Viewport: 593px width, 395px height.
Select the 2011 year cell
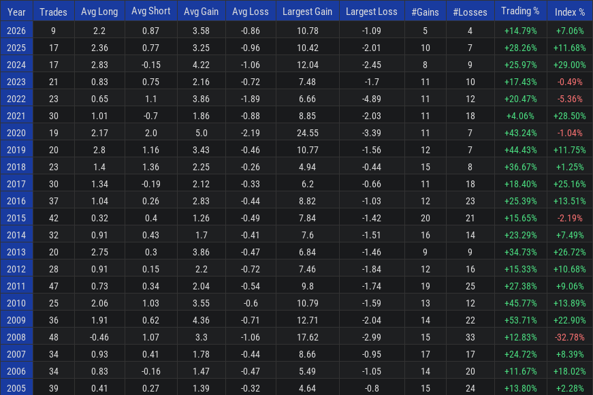pyautogui.click(x=16, y=286)
